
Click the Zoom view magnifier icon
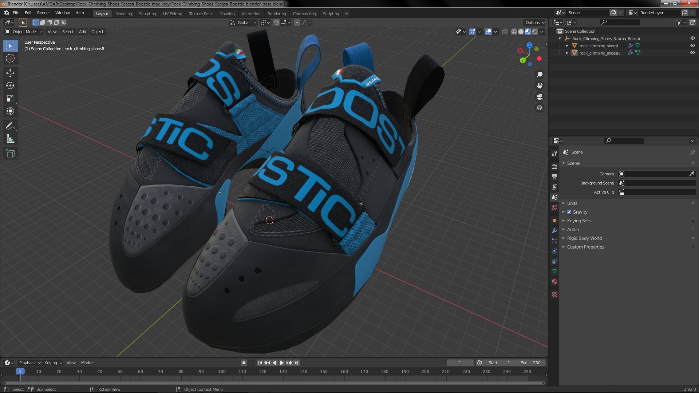(540, 75)
